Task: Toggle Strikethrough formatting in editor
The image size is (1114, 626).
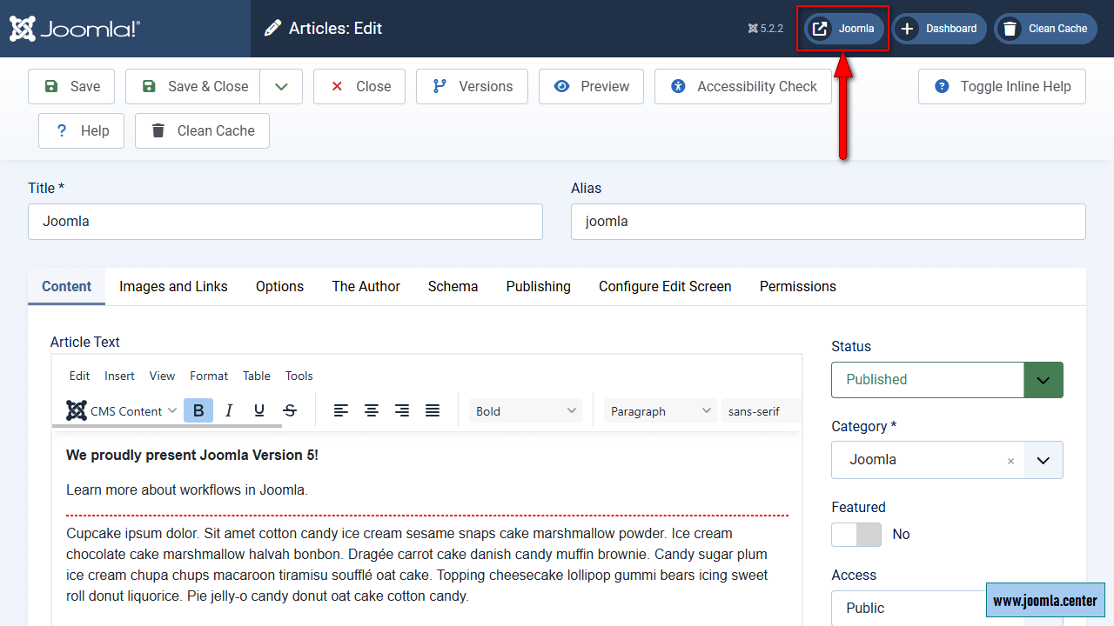Action: (x=290, y=410)
